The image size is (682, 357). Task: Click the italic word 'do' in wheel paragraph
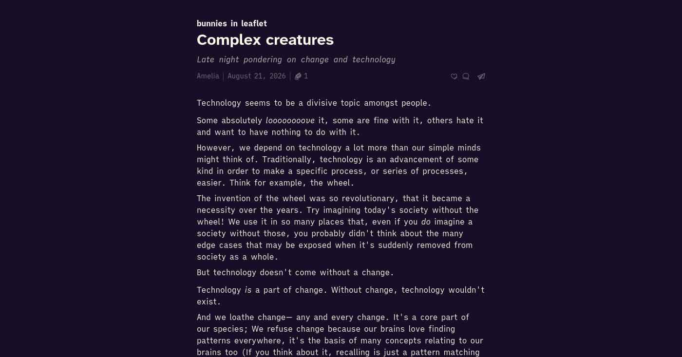(x=426, y=222)
